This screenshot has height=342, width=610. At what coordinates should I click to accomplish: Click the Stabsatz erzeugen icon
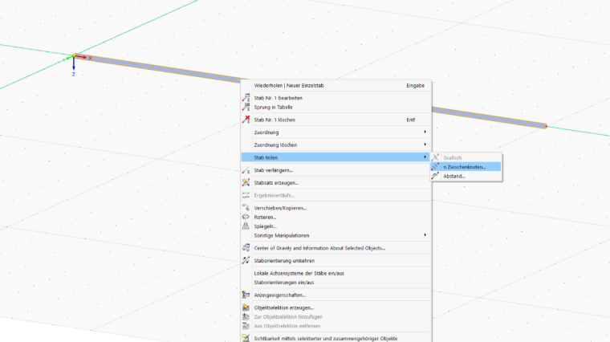(246, 182)
